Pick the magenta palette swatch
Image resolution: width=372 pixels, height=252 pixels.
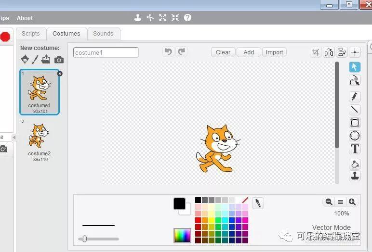coord(245,220)
